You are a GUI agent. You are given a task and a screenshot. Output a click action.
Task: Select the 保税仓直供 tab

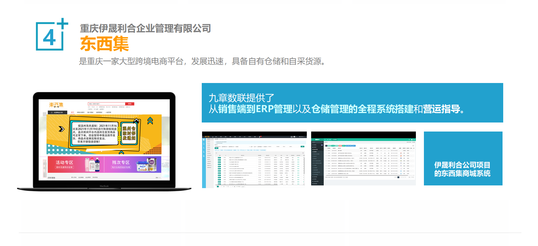(81, 112)
